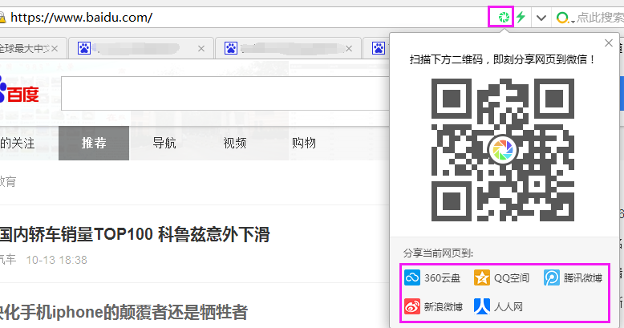Click the green share-to-WeChat icon in address bar
Viewport: 624px width, 328px height.
504,17
